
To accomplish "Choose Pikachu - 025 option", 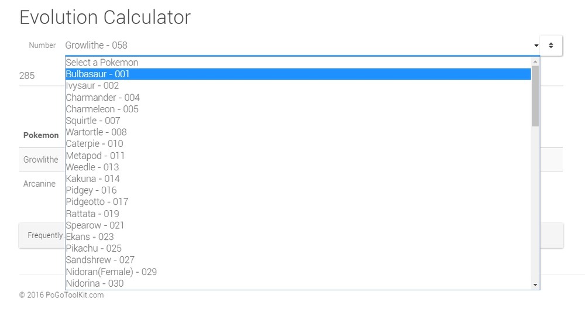I will [x=94, y=248].
